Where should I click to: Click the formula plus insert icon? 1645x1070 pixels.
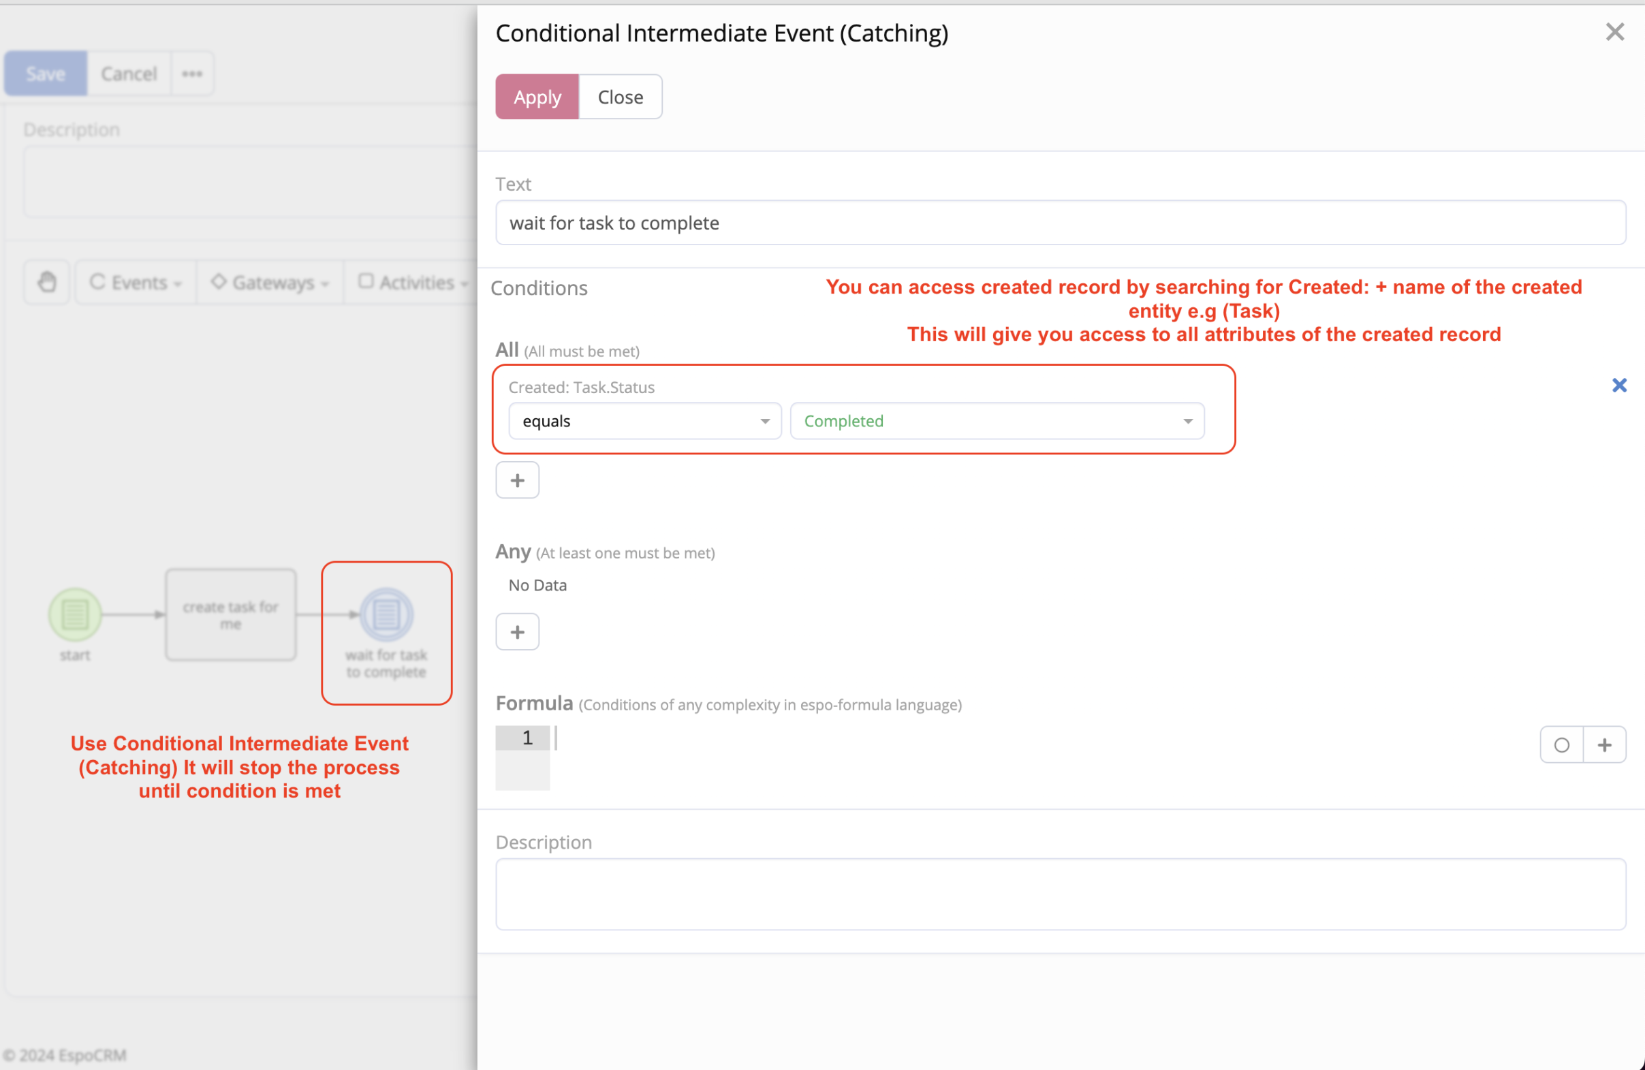1605,745
